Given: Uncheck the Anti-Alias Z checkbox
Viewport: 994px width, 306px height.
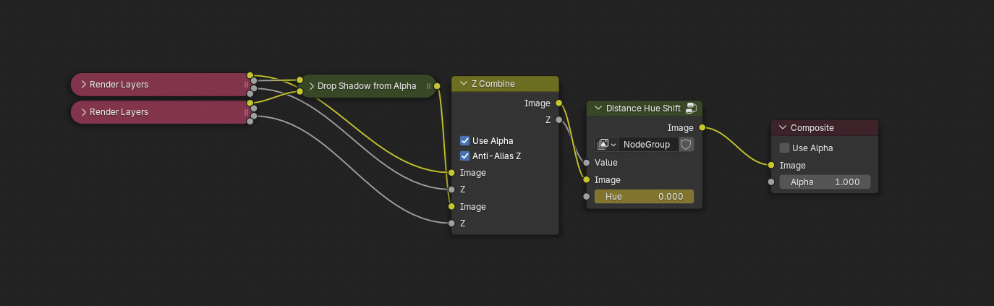Looking at the screenshot, I should tap(465, 156).
